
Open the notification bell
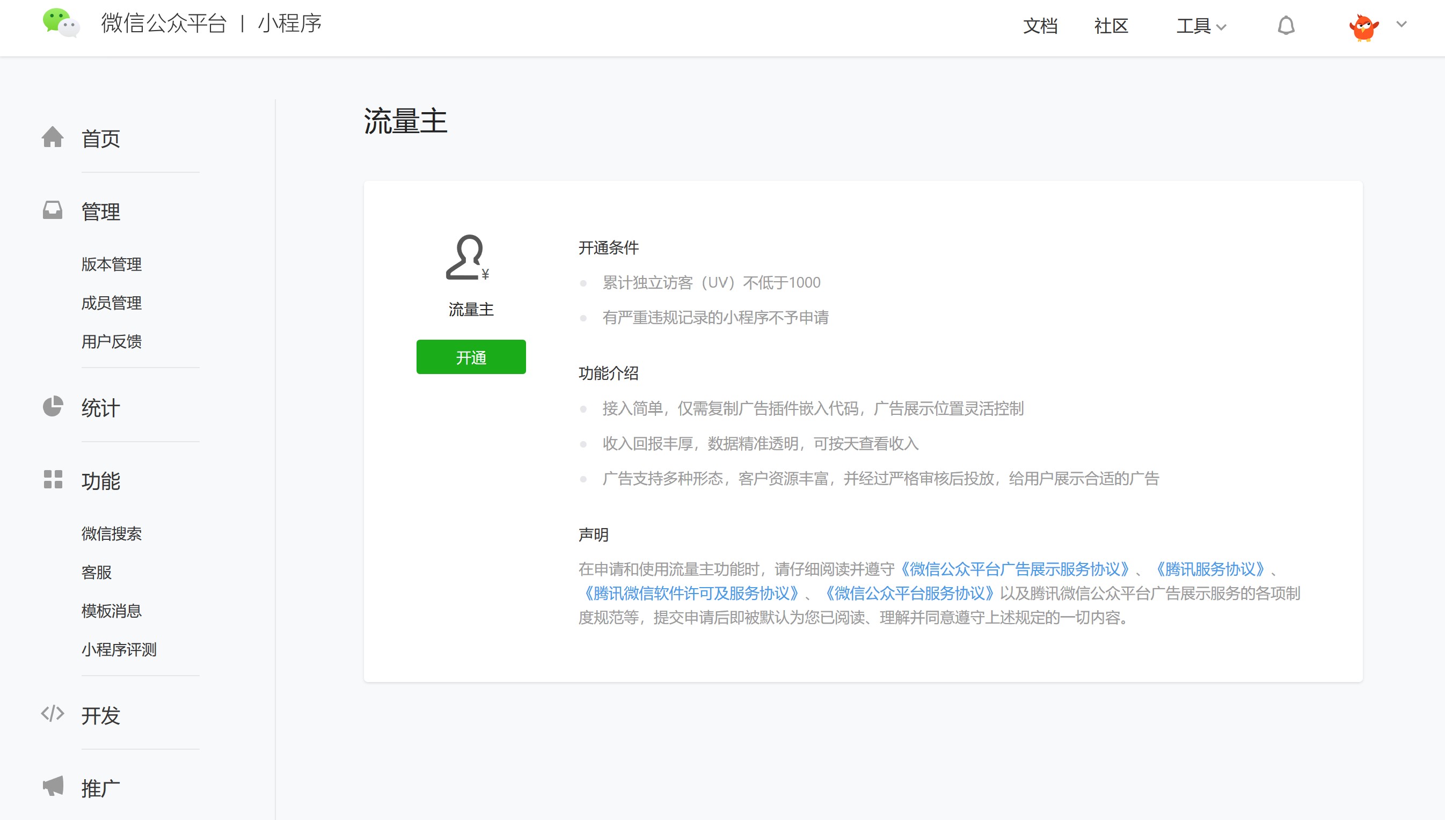pos(1286,25)
